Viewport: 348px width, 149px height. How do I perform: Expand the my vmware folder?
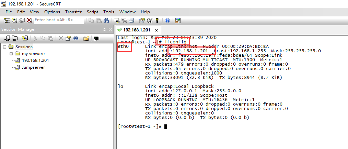pos(11,54)
